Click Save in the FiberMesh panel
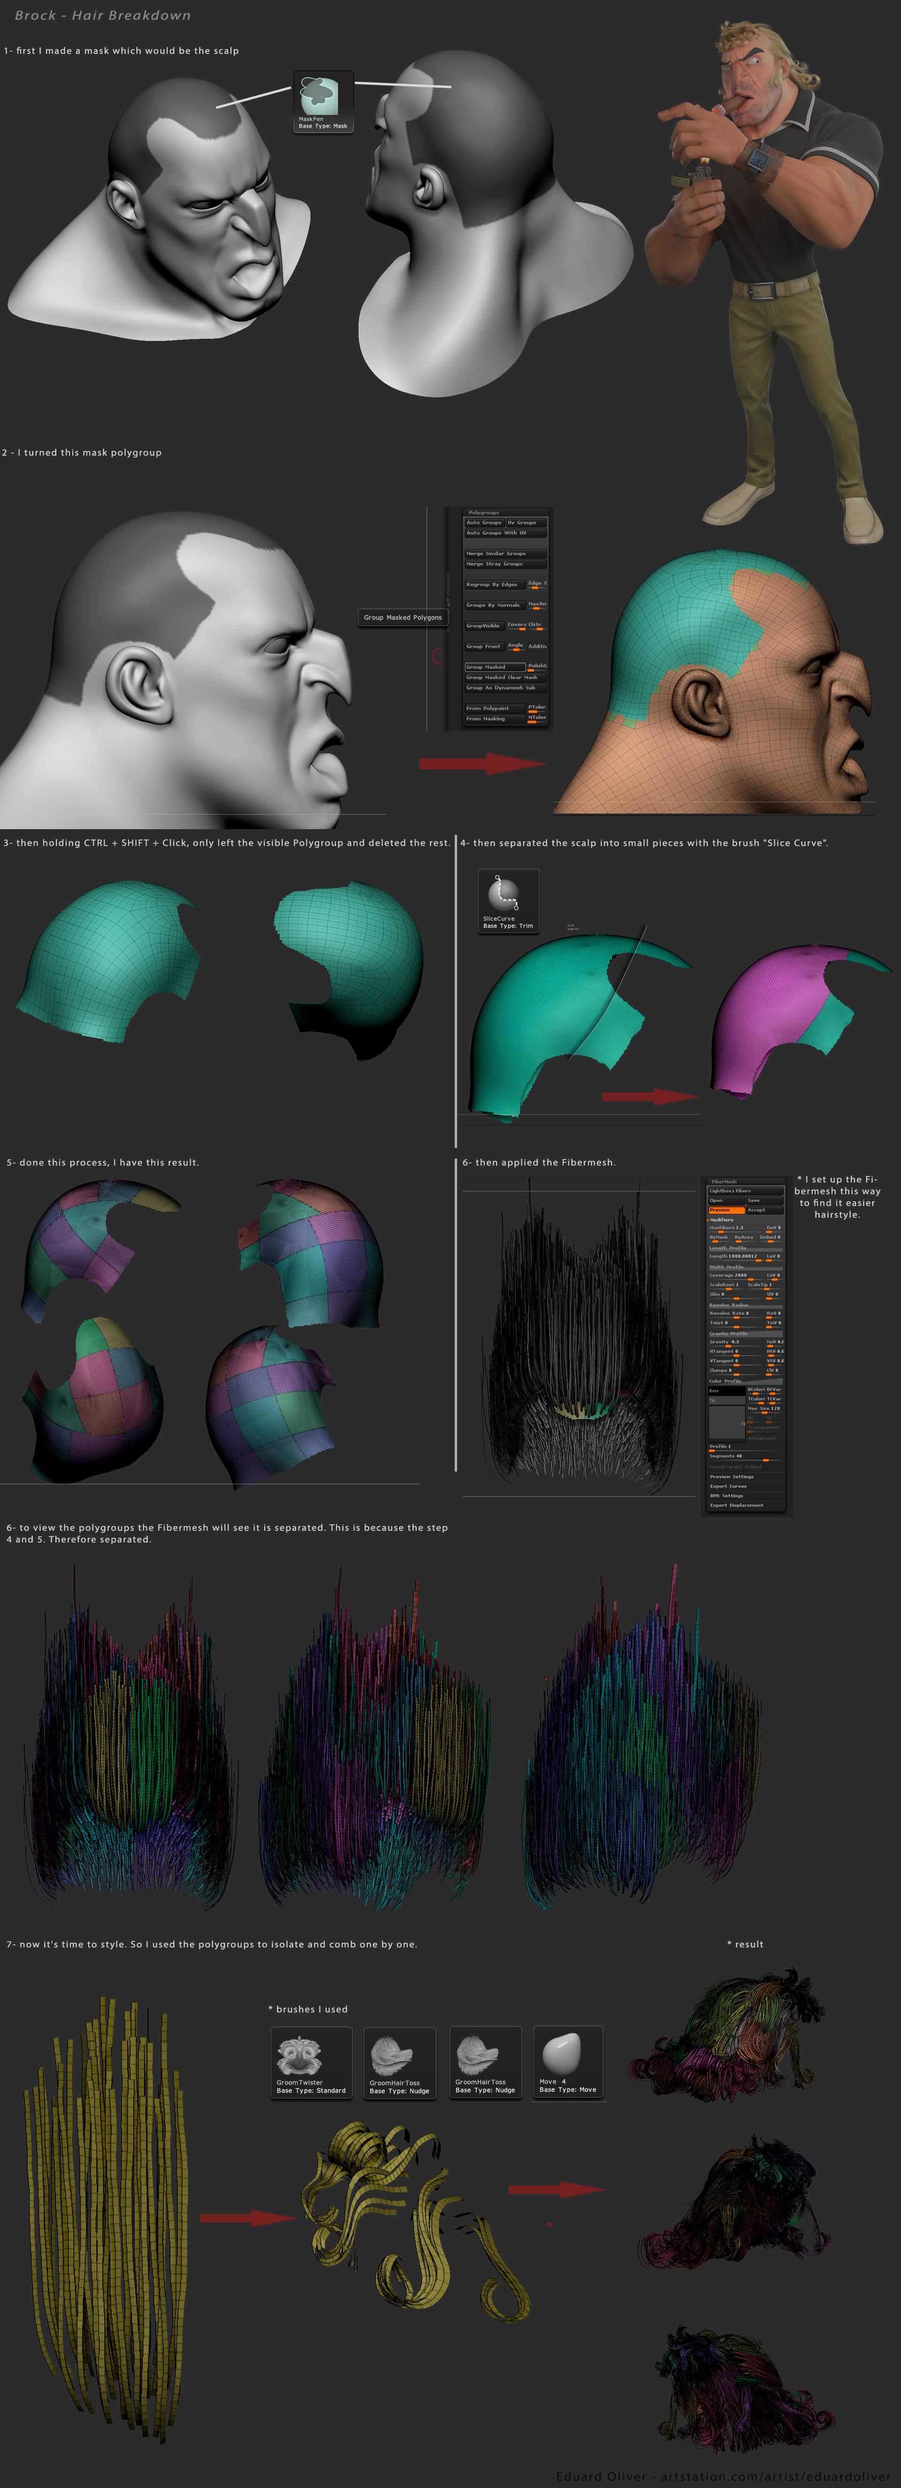Viewport: 901px width, 2488px height. point(765,1200)
